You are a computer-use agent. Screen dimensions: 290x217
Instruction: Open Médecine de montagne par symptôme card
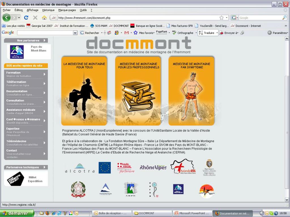191,91
